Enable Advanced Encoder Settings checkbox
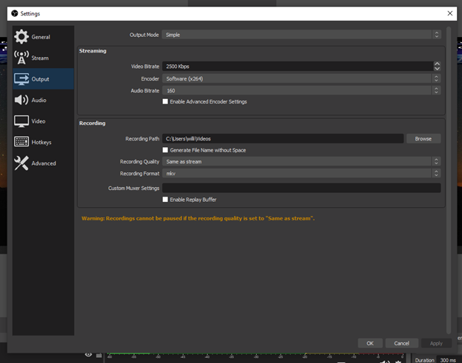Image resolution: width=462 pixels, height=363 pixels. tap(165, 101)
